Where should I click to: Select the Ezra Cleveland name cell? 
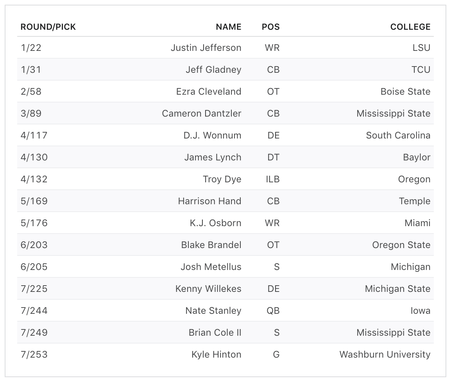(x=209, y=92)
